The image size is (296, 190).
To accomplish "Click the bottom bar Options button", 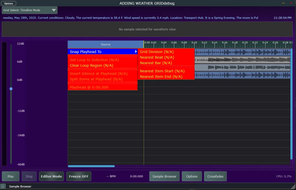I will [x=192, y=176].
